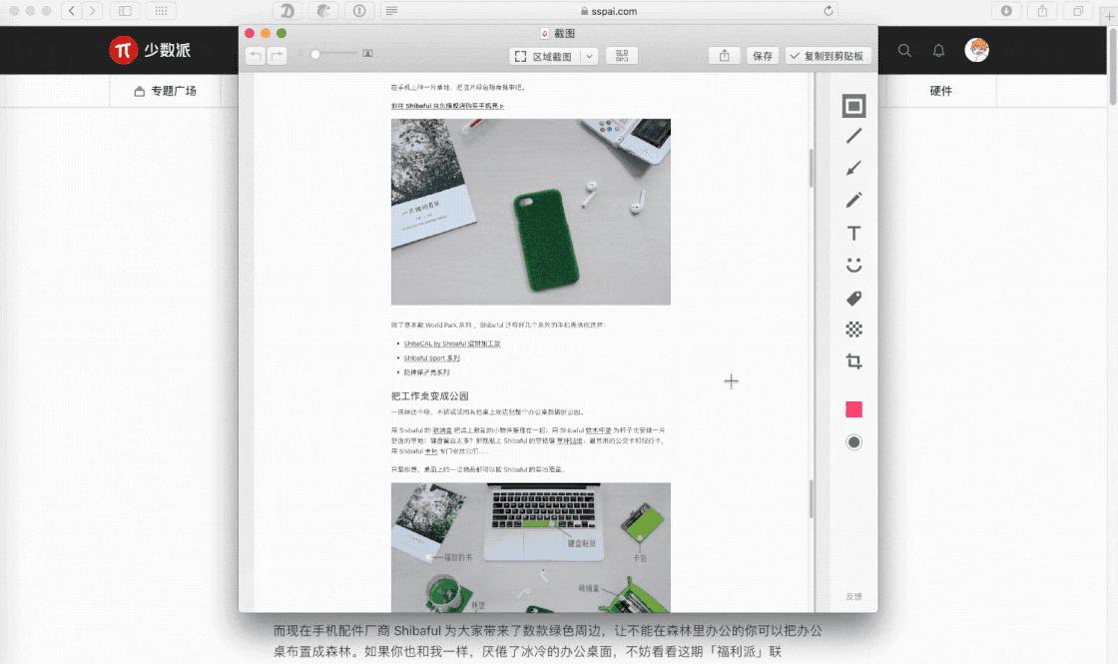The image size is (1118, 664).
Task: Expand the 区域截图 mode dropdown arrow
Action: tap(589, 56)
